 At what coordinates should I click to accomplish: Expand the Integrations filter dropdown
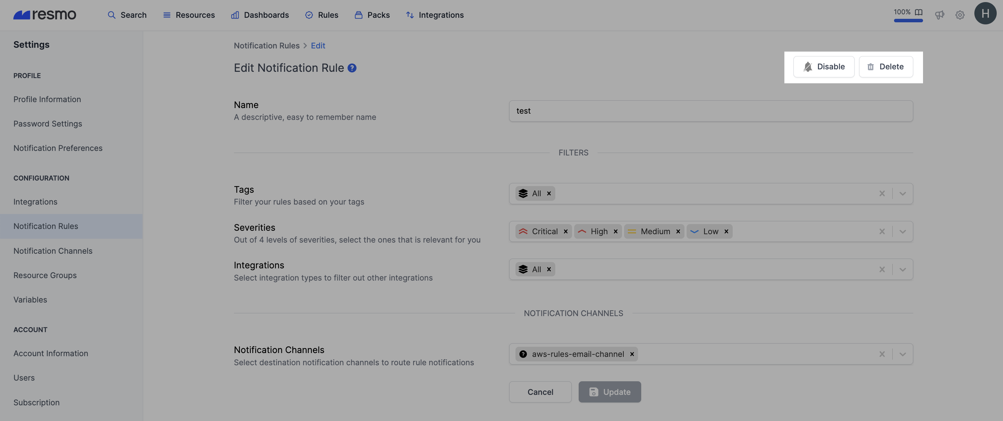(902, 269)
